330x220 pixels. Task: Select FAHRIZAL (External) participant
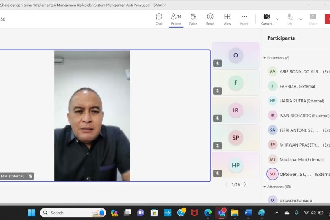click(x=298, y=86)
